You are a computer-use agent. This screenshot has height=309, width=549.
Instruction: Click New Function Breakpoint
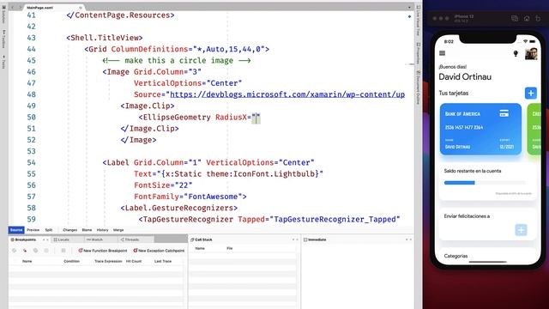(103, 251)
